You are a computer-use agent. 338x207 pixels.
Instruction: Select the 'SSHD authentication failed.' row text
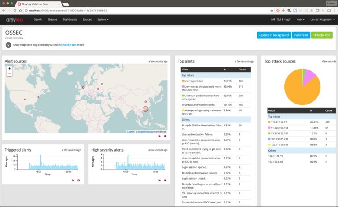click(200, 105)
